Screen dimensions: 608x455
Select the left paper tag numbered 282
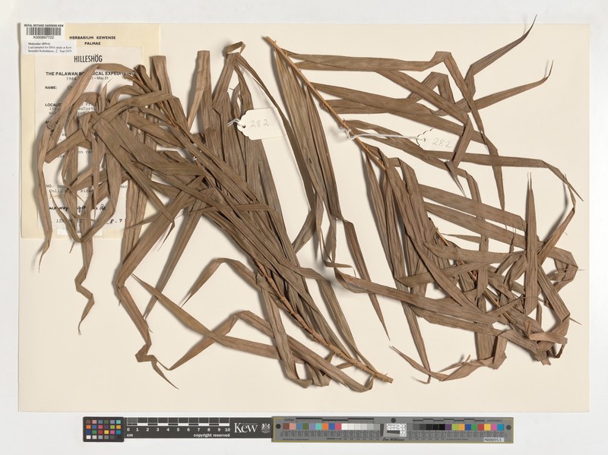click(258, 124)
